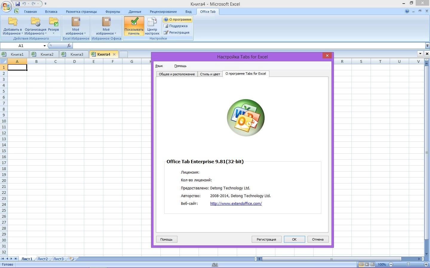Open the Помощь menu in settings dialog
Image resolution: width=430 pixels, height=268 pixels.
(180, 66)
